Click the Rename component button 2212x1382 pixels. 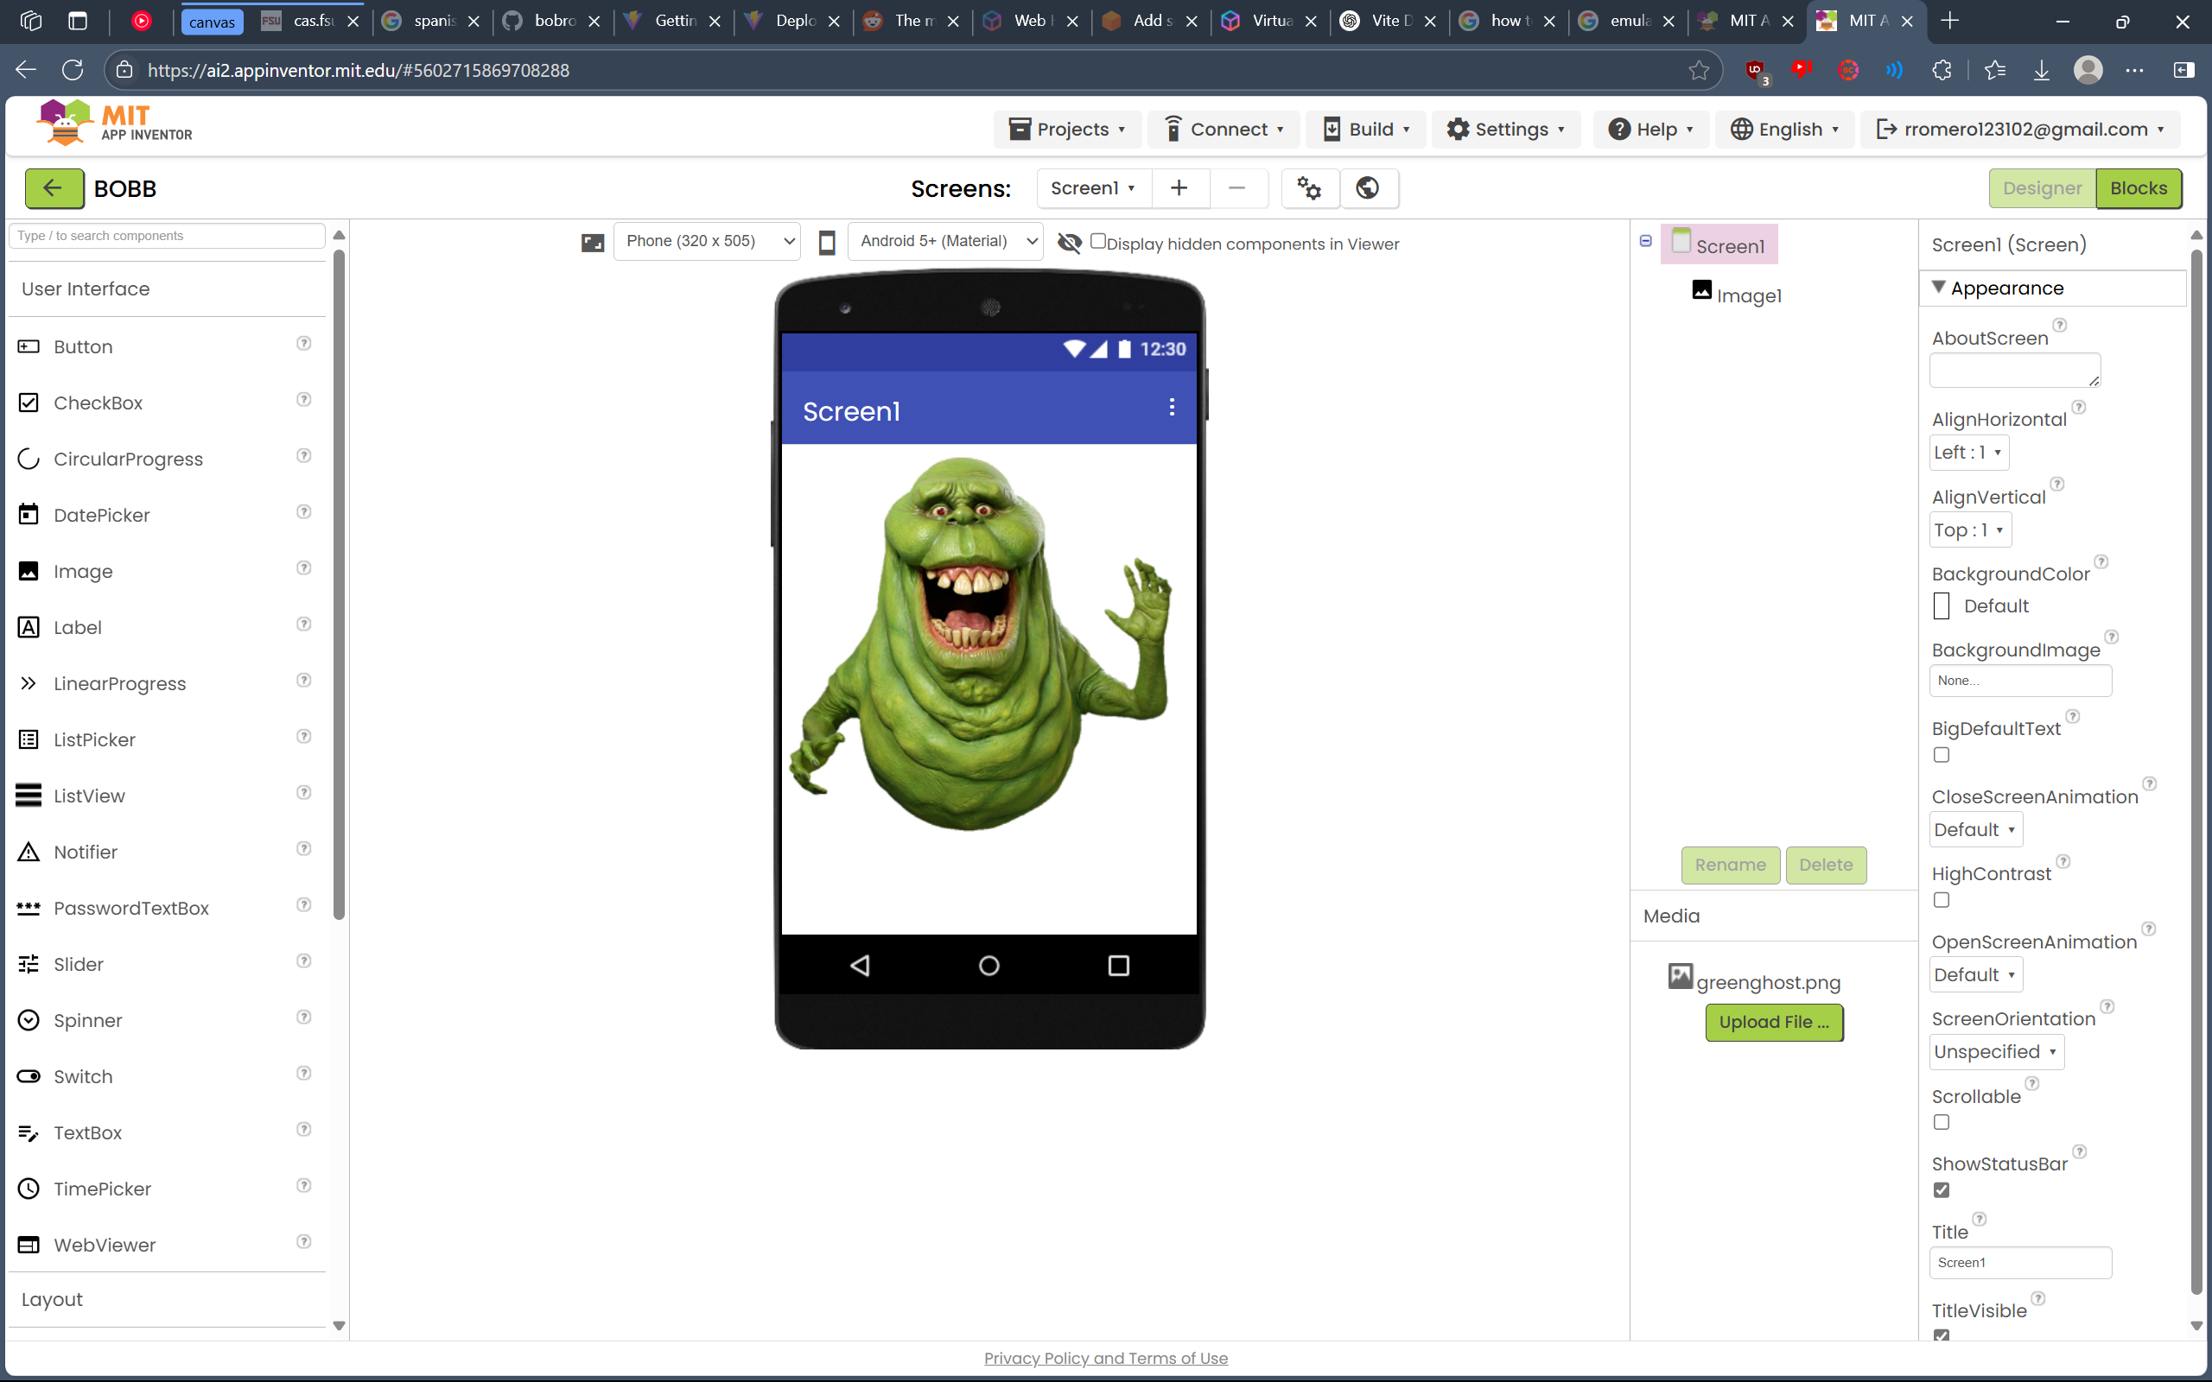pyautogui.click(x=1731, y=865)
